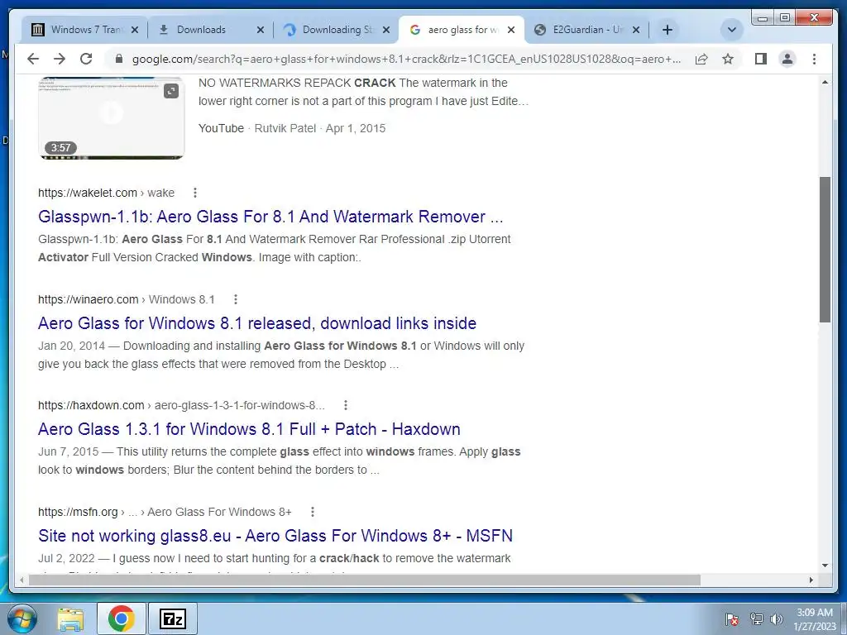This screenshot has height=635, width=847.
Task: Click Rutvik Patel uploader name
Action: pos(285,128)
